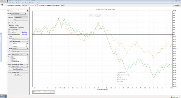Open the Buyin filter dropdown
The height and width of the screenshot is (98, 181).
click(x=20, y=67)
